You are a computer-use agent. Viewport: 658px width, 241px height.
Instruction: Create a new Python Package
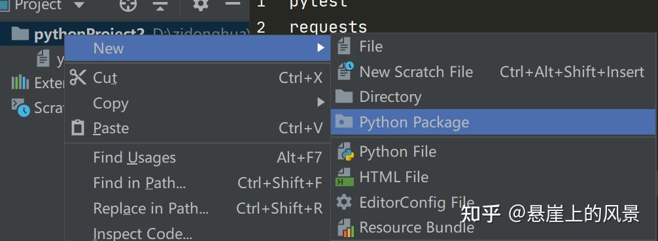[x=493, y=122]
